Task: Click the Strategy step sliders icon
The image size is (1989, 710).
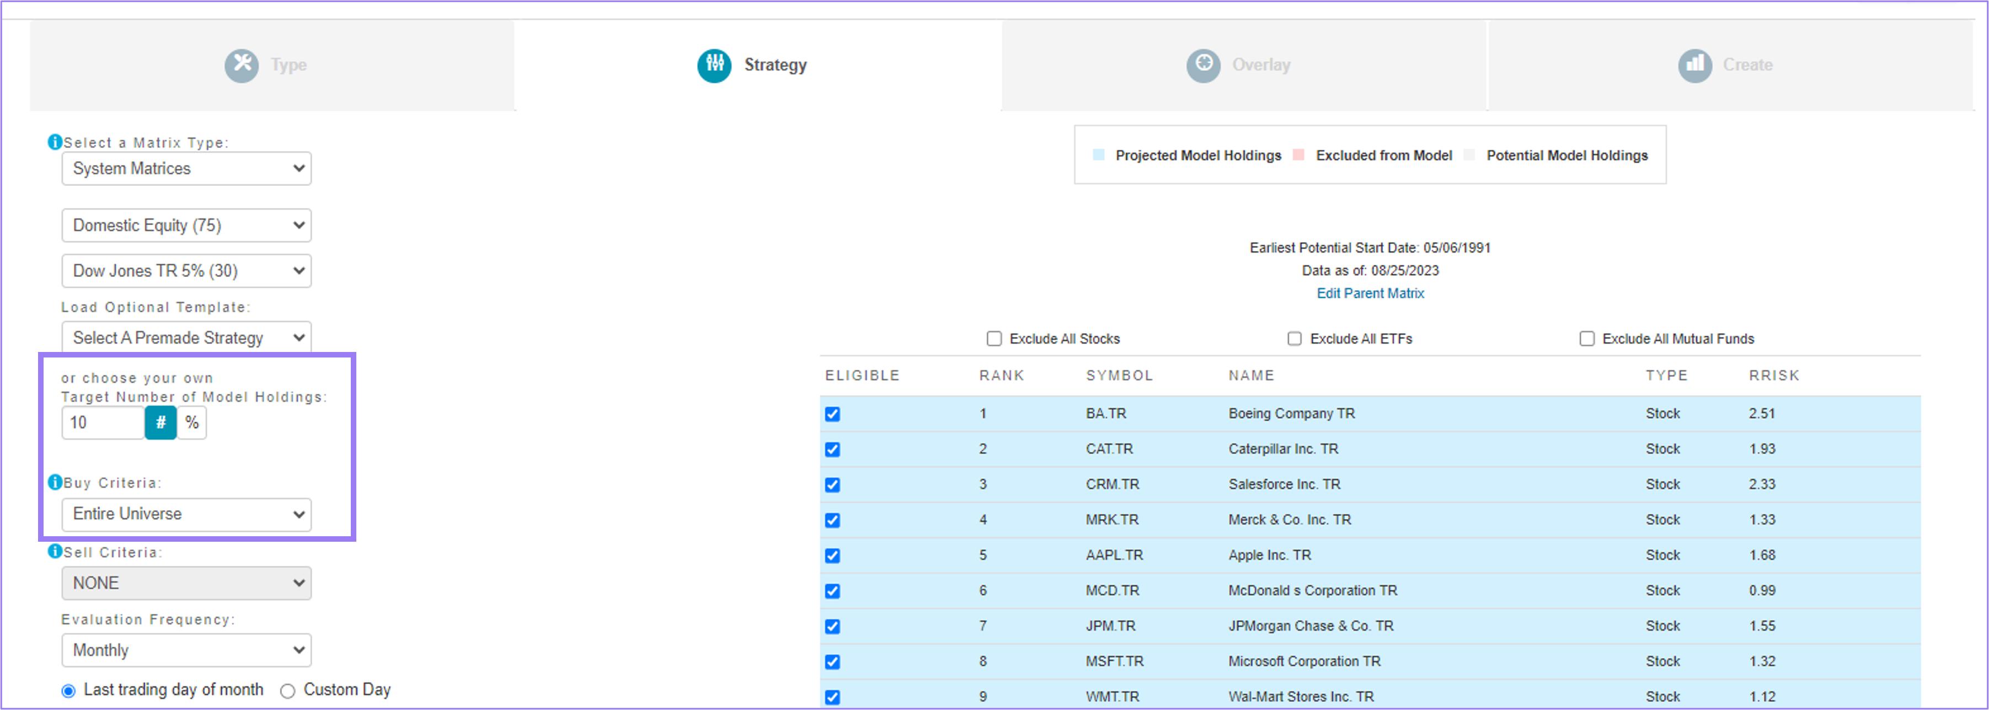Action: [714, 65]
